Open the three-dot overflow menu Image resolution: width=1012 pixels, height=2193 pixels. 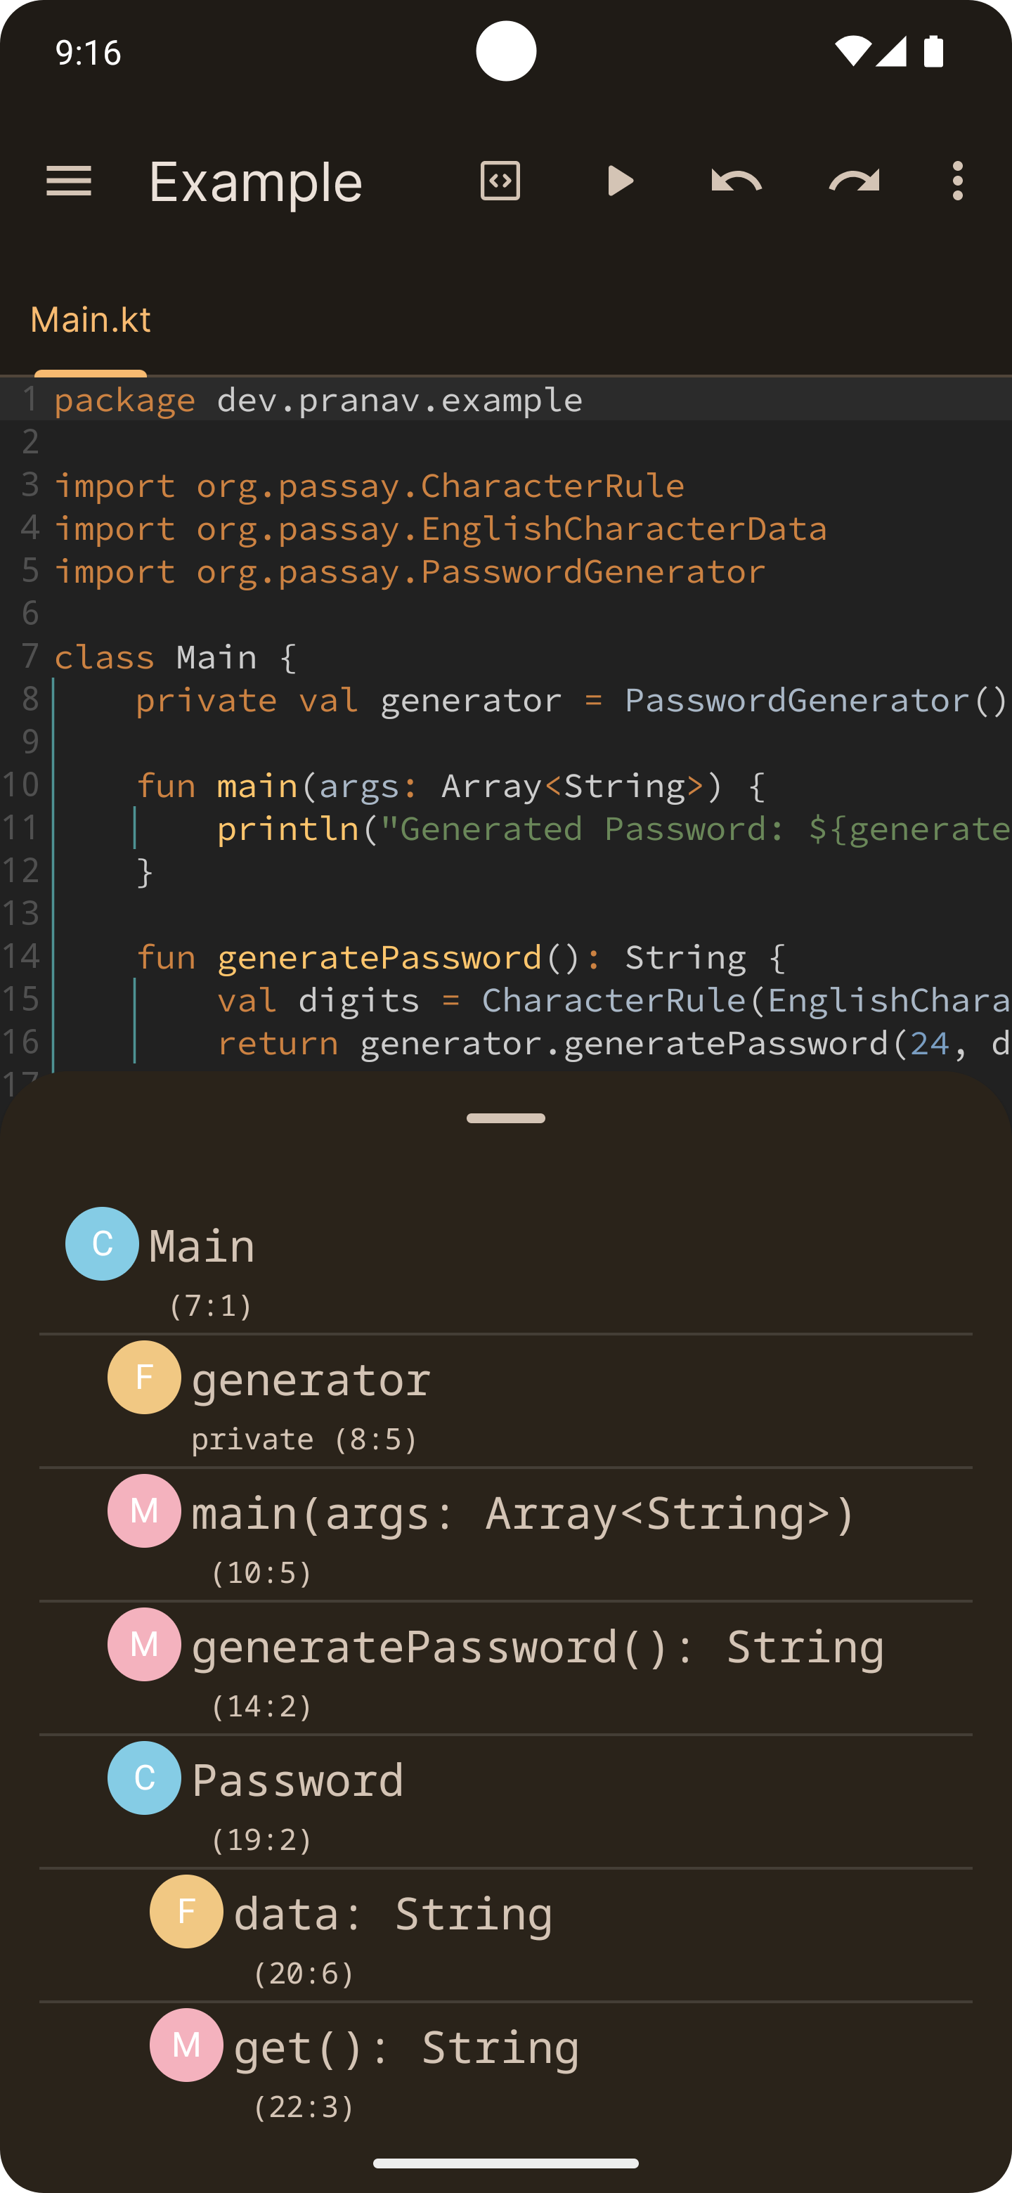(957, 181)
